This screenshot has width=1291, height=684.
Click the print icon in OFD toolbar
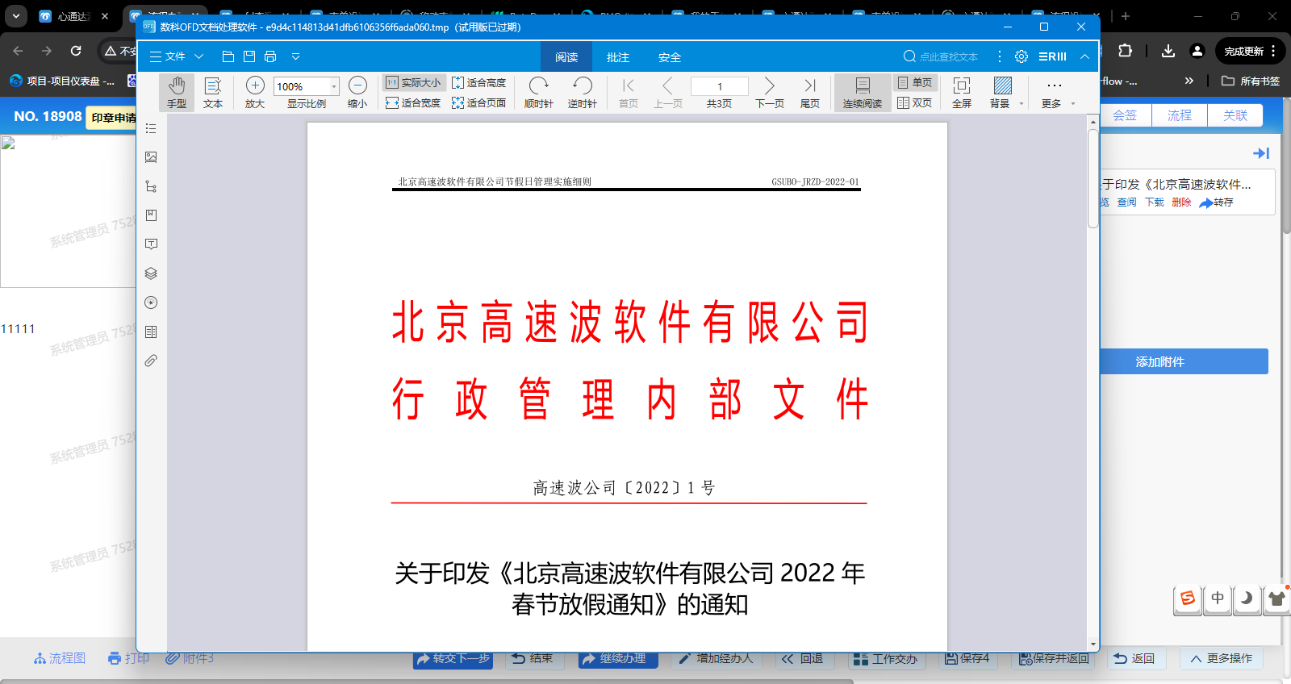tap(270, 56)
